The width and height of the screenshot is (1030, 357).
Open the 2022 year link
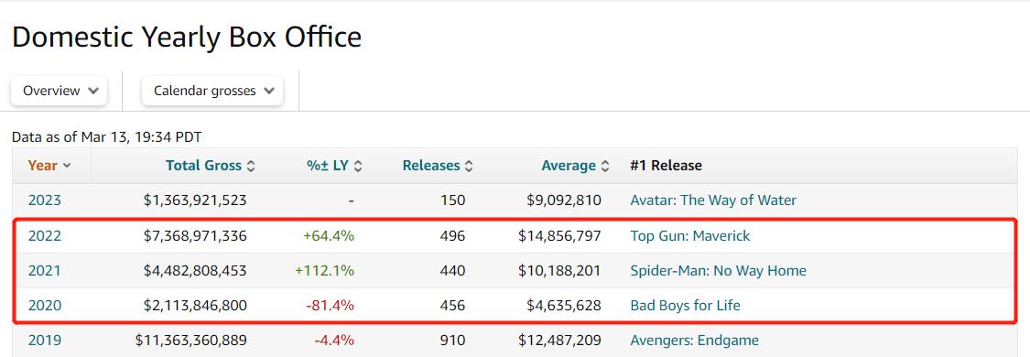45,235
